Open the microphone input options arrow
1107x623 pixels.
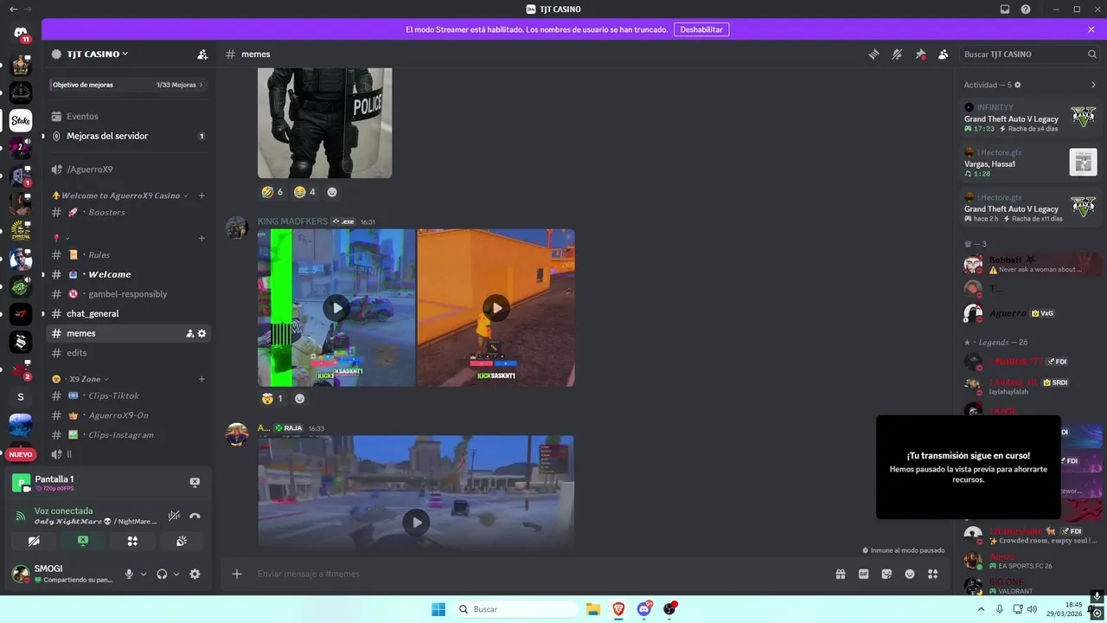click(x=144, y=574)
